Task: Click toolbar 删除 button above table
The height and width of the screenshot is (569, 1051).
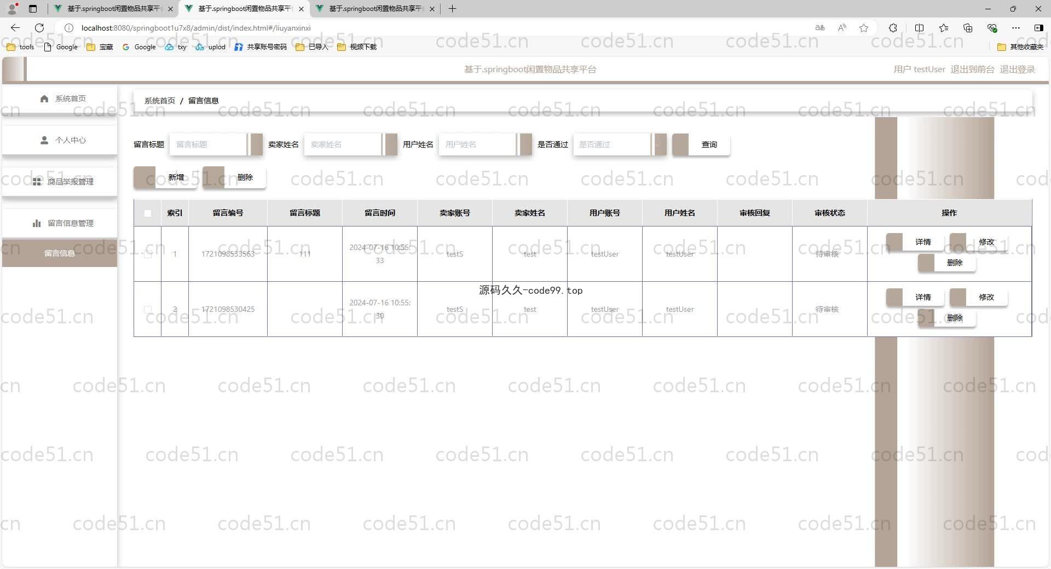Action: tap(234, 177)
